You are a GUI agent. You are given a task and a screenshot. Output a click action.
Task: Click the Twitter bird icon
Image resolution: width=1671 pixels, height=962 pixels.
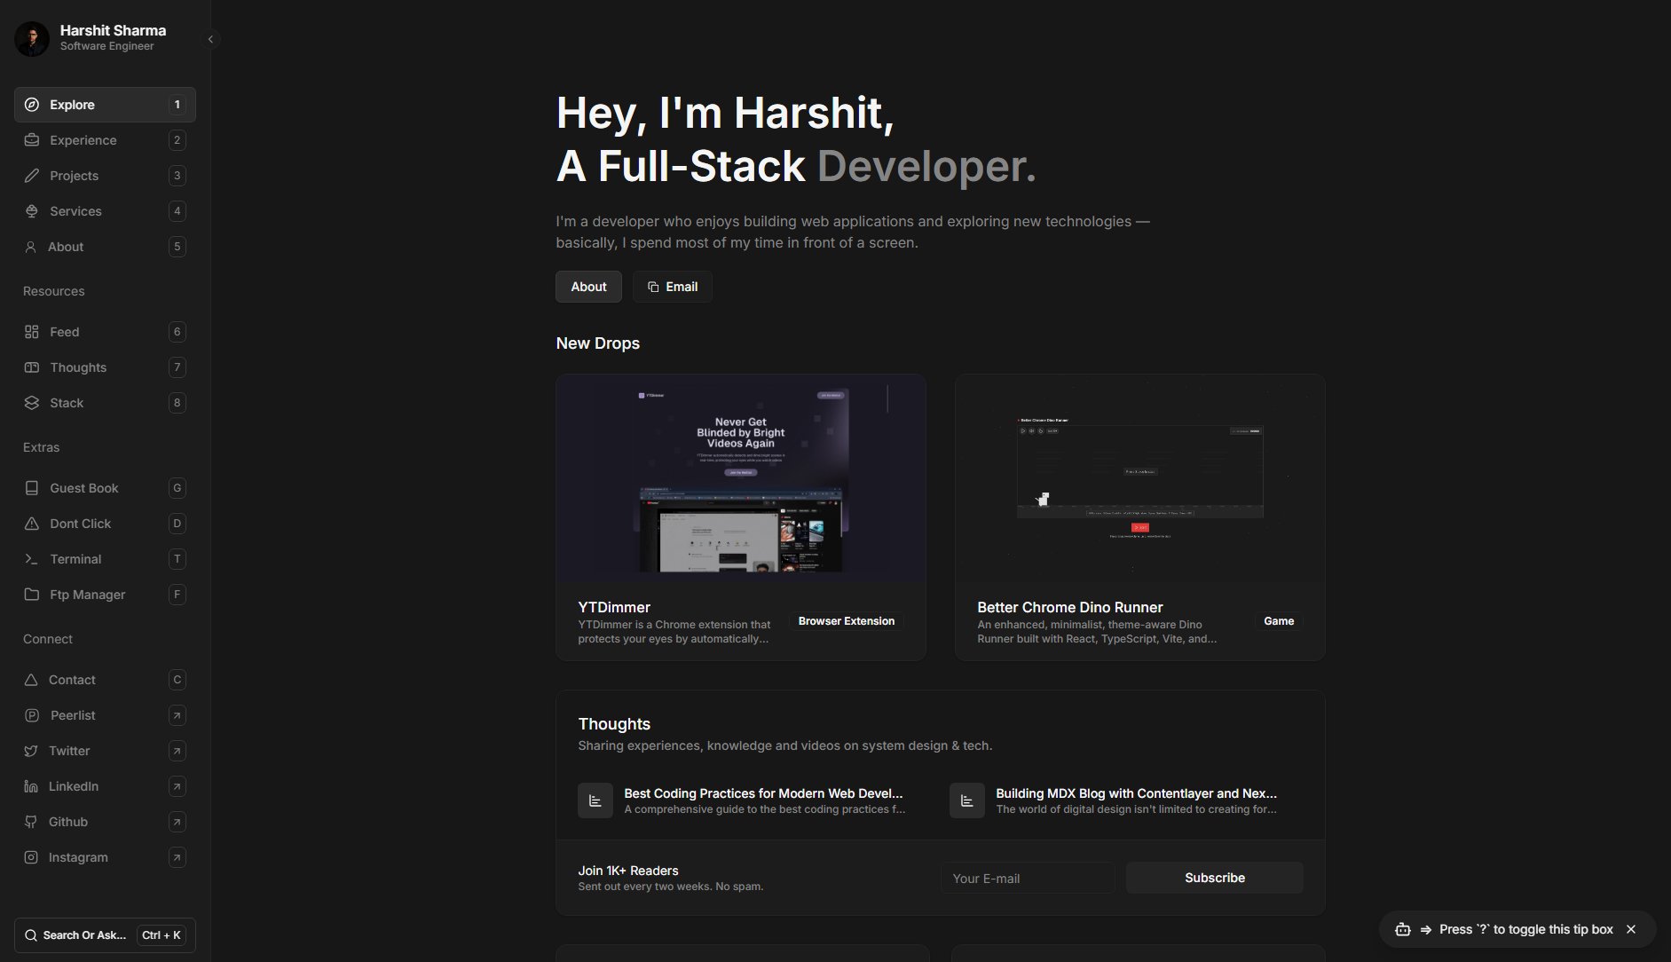tap(31, 751)
